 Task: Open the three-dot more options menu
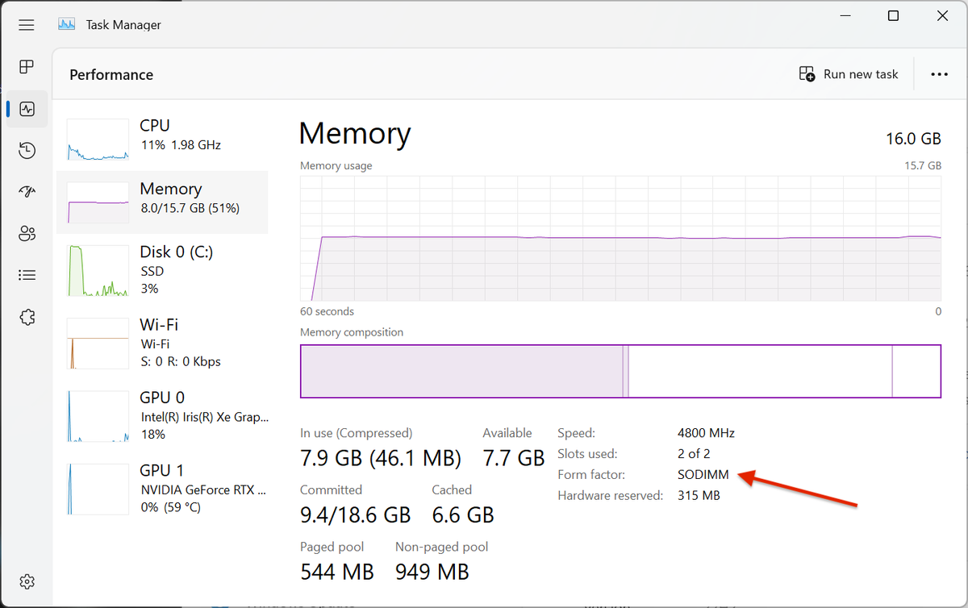click(939, 74)
